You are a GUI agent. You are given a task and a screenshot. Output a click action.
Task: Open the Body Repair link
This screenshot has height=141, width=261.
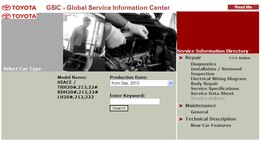click(204, 83)
